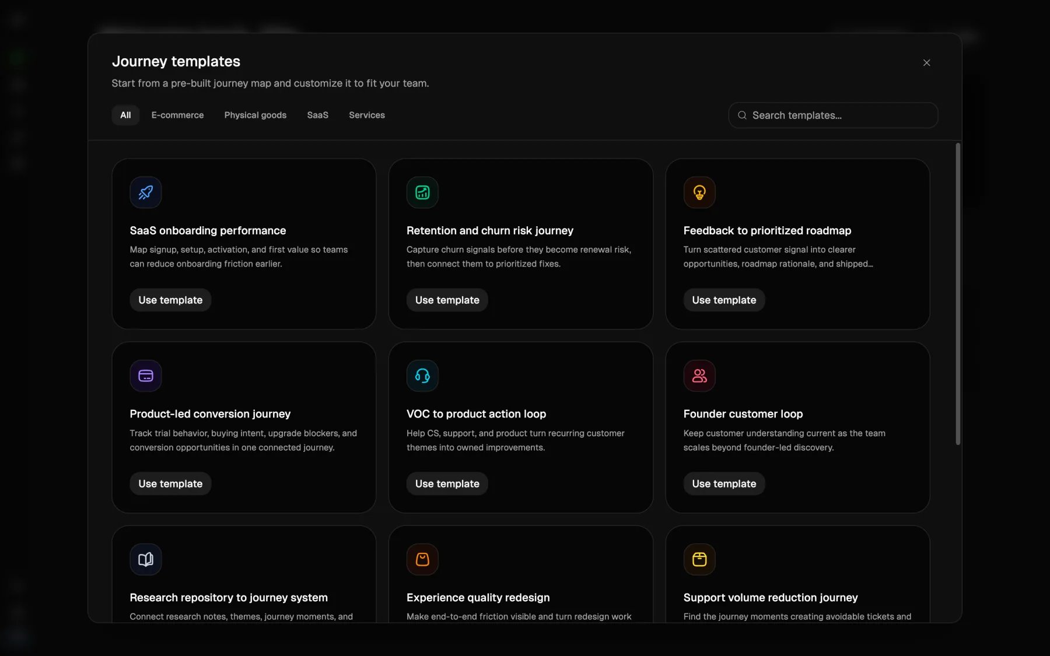
Task: Click the templates list scrollbar
Action: [x=958, y=294]
